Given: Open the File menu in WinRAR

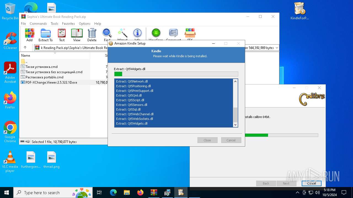Looking at the screenshot, I should click(23, 24).
